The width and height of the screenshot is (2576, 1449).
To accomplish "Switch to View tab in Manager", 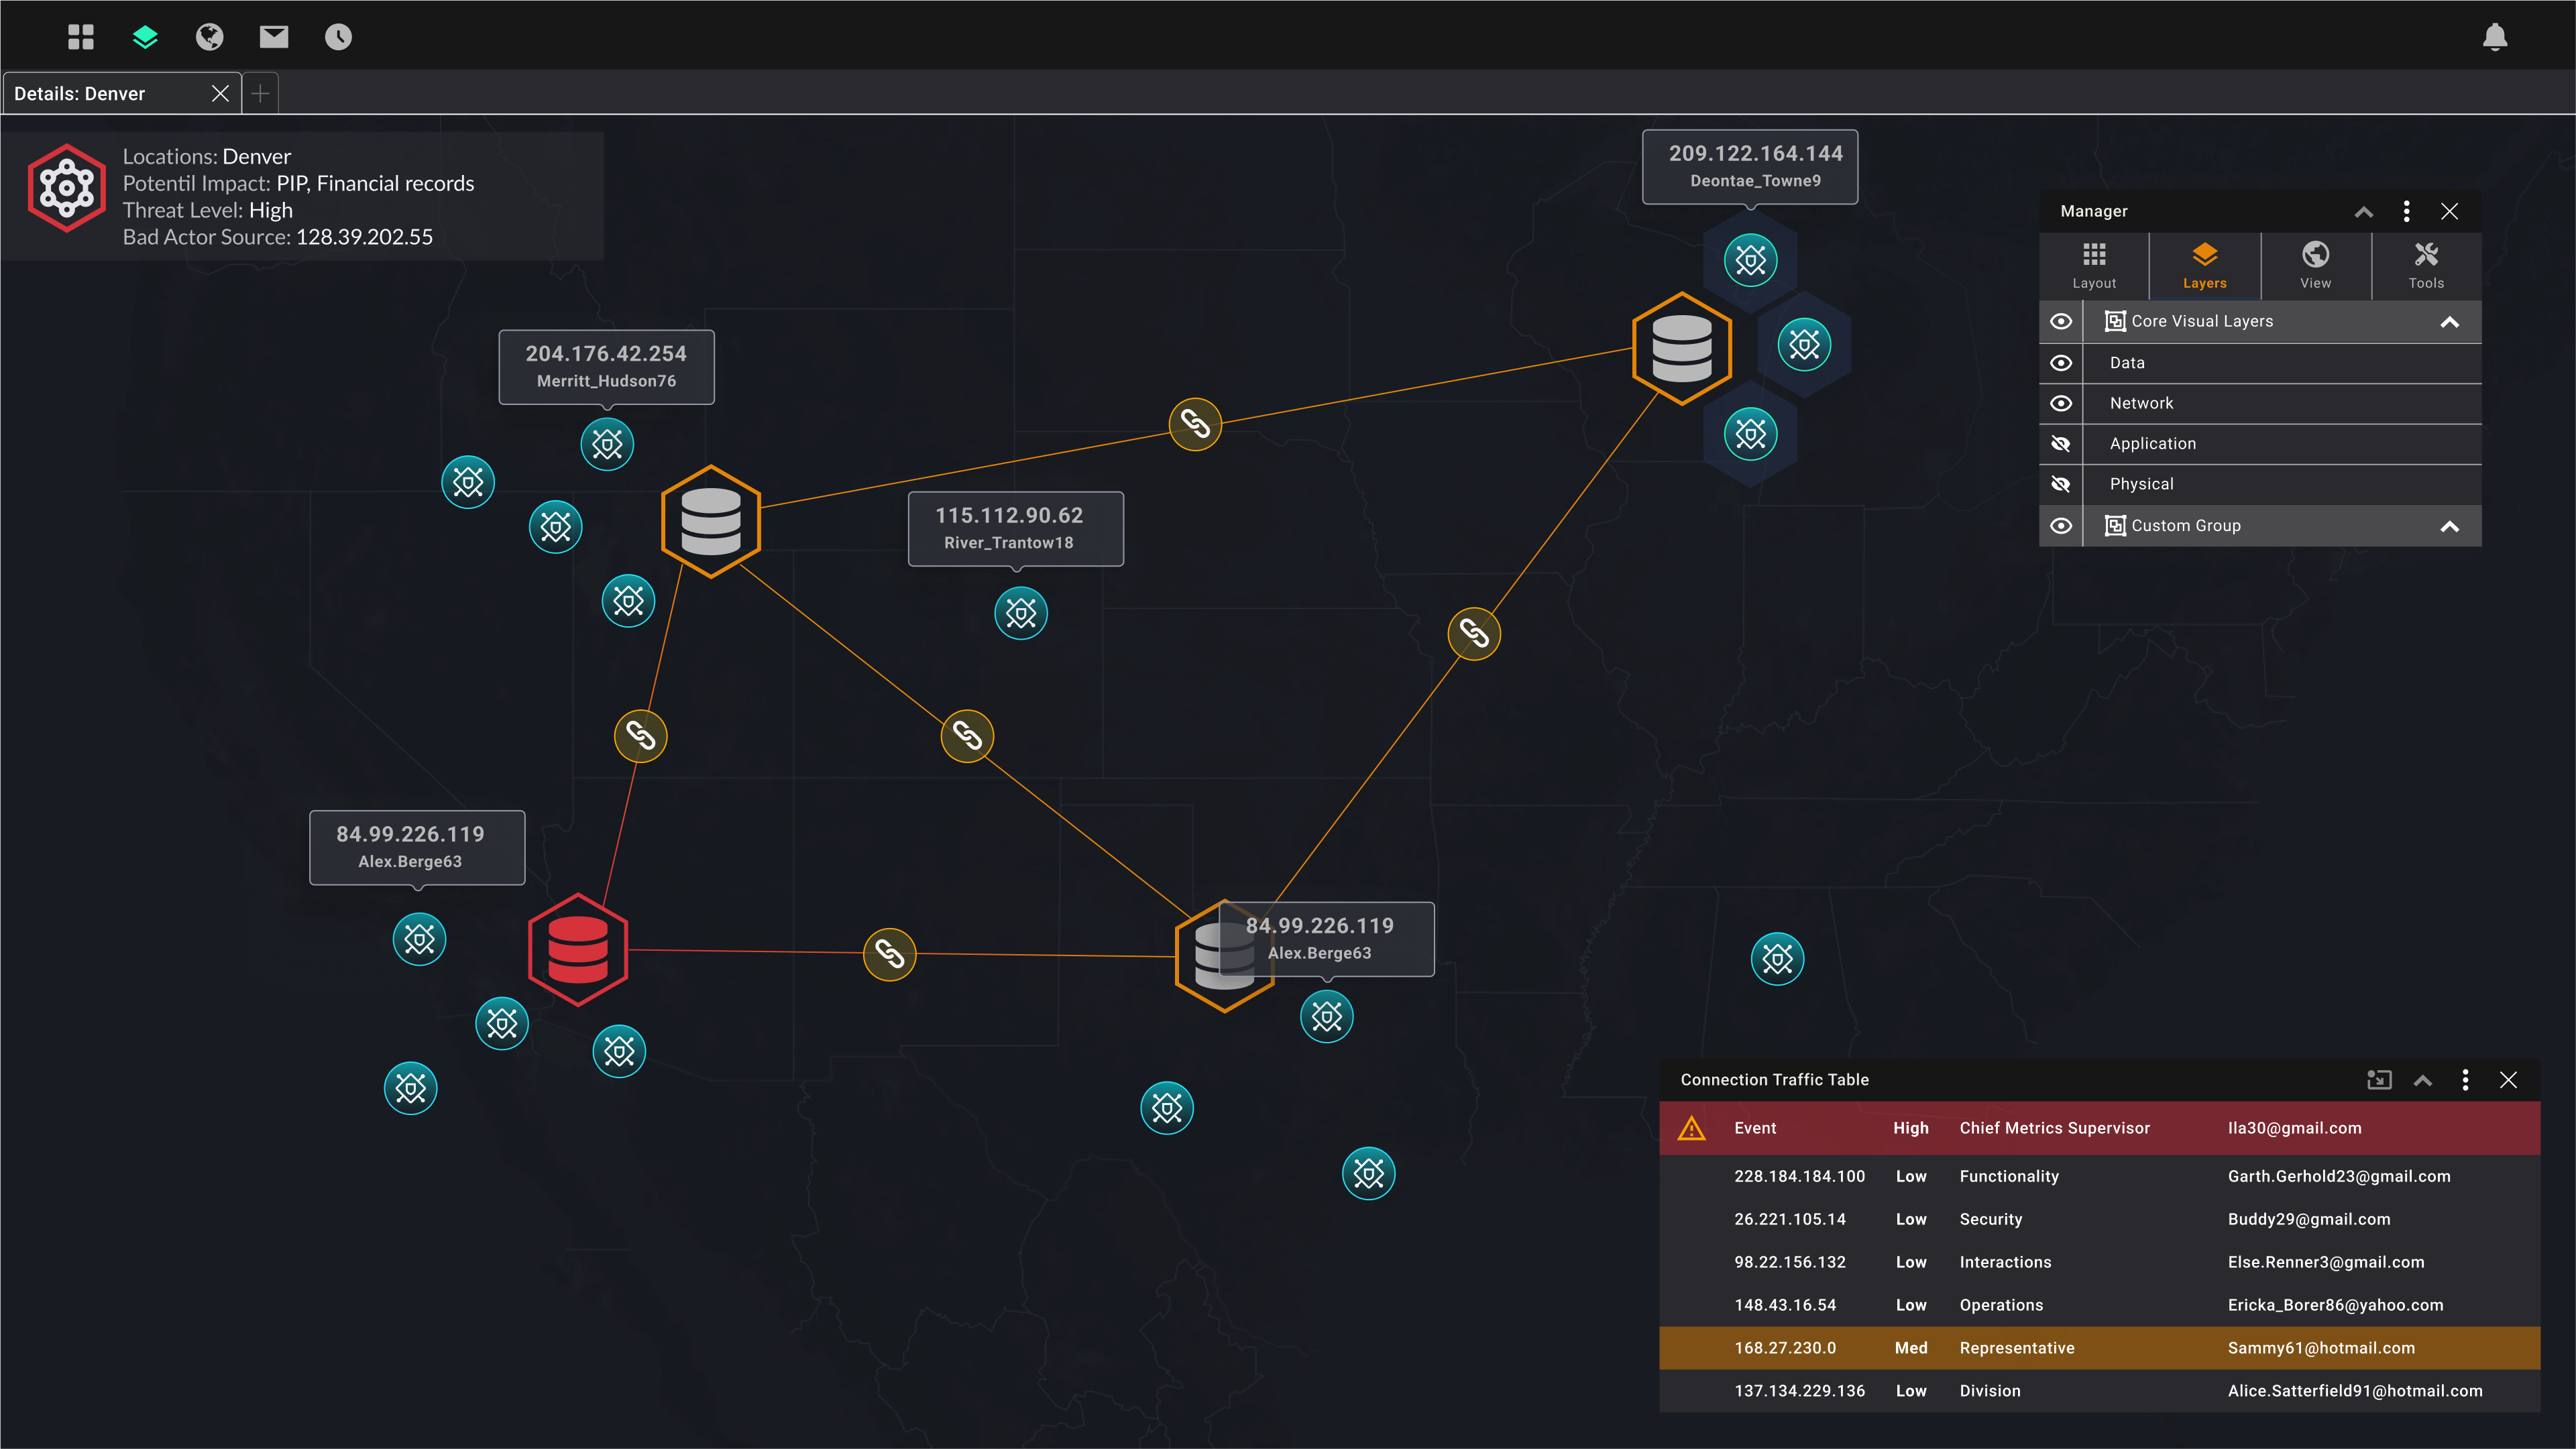I will click(x=2316, y=266).
